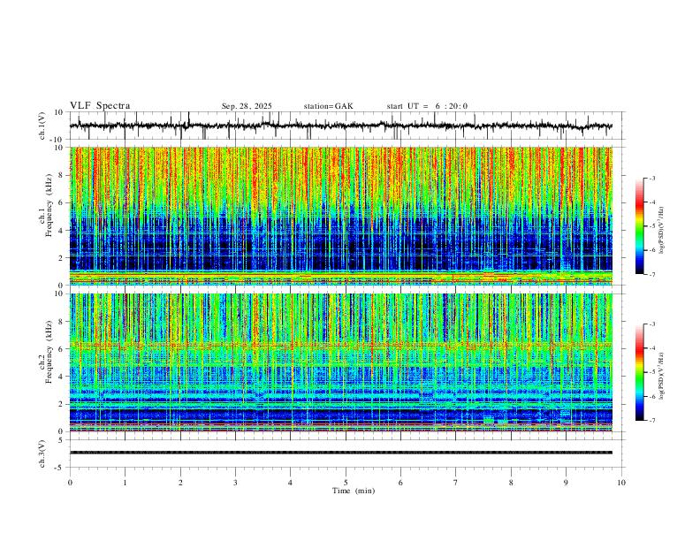Click the ch.1 spectrogram panel
This screenshot has width=700, height=541.
click(x=341, y=216)
